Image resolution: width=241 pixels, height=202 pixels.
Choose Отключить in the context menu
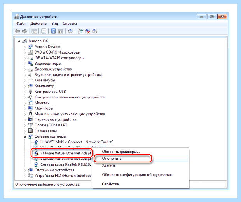coord(112,159)
